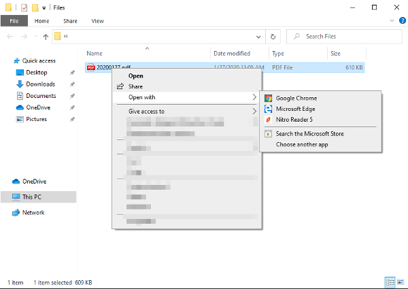Click into the Search Files box

(344, 37)
